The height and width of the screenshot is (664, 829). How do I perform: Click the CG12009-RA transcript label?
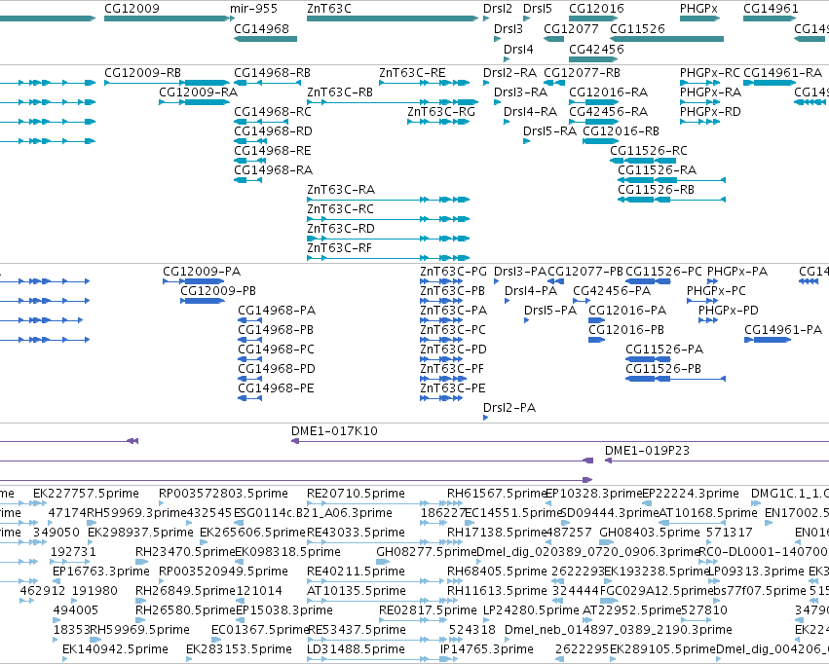point(199,92)
